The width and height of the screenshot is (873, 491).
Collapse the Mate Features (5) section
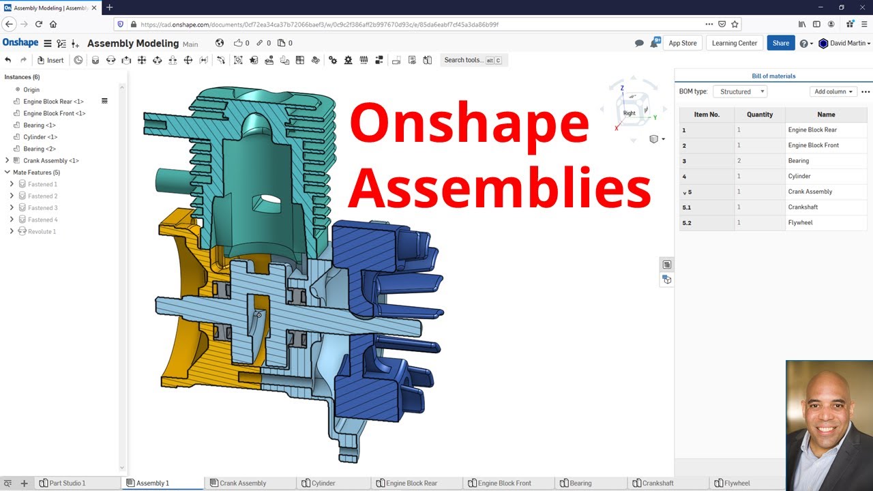pyautogui.click(x=7, y=173)
